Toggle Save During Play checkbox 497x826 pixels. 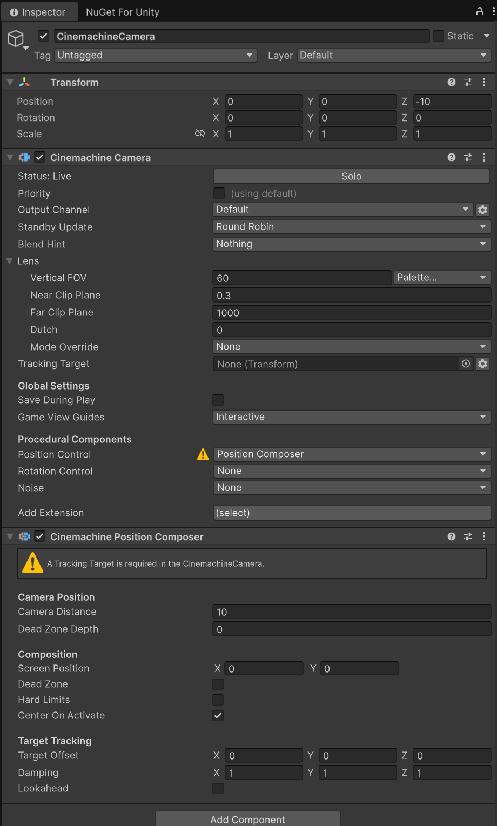coord(218,400)
